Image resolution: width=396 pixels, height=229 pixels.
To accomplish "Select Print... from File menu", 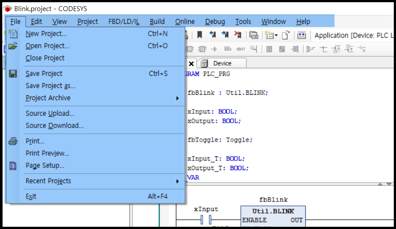I will pos(96,141).
